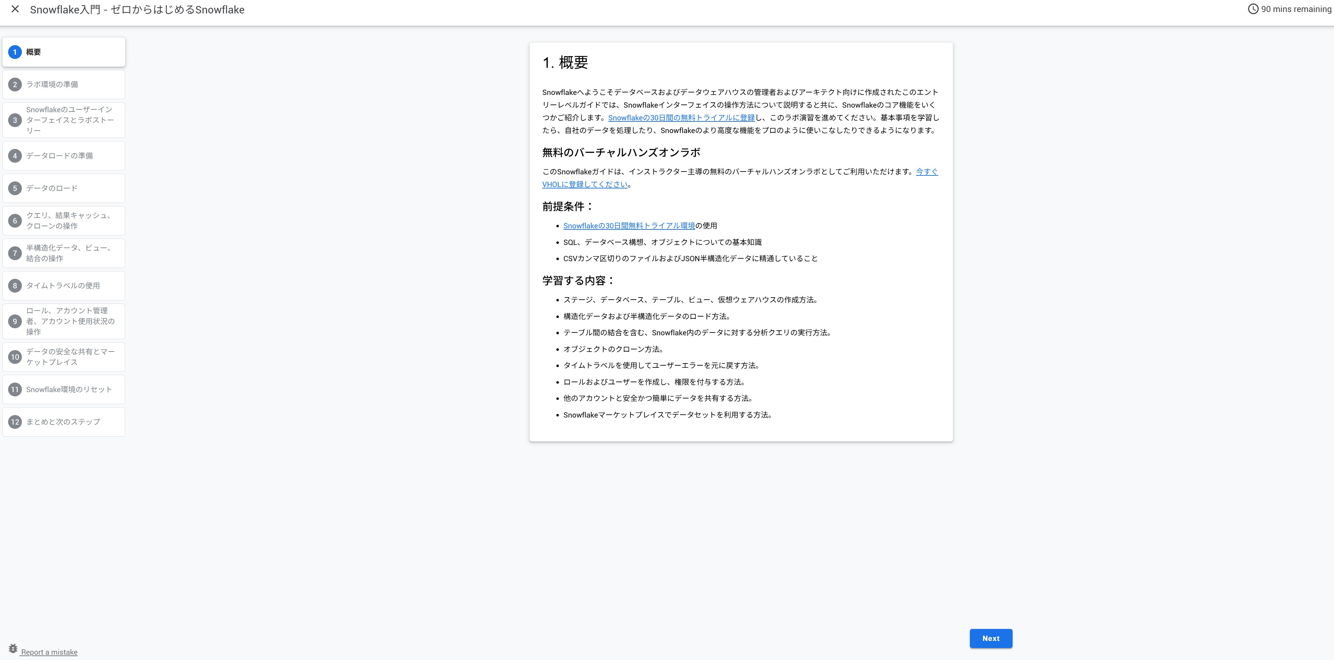Select step 5 データのロード
Image resolution: width=1334 pixels, height=660 pixels.
point(64,188)
